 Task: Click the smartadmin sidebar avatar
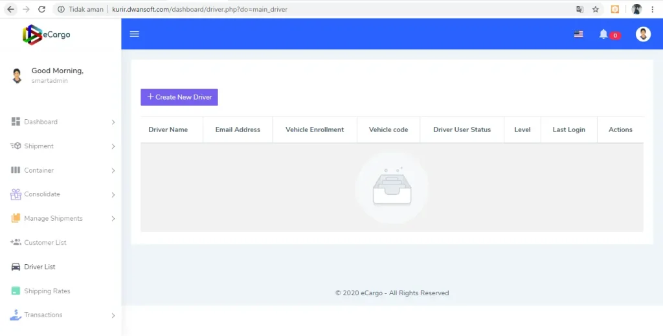coord(17,76)
